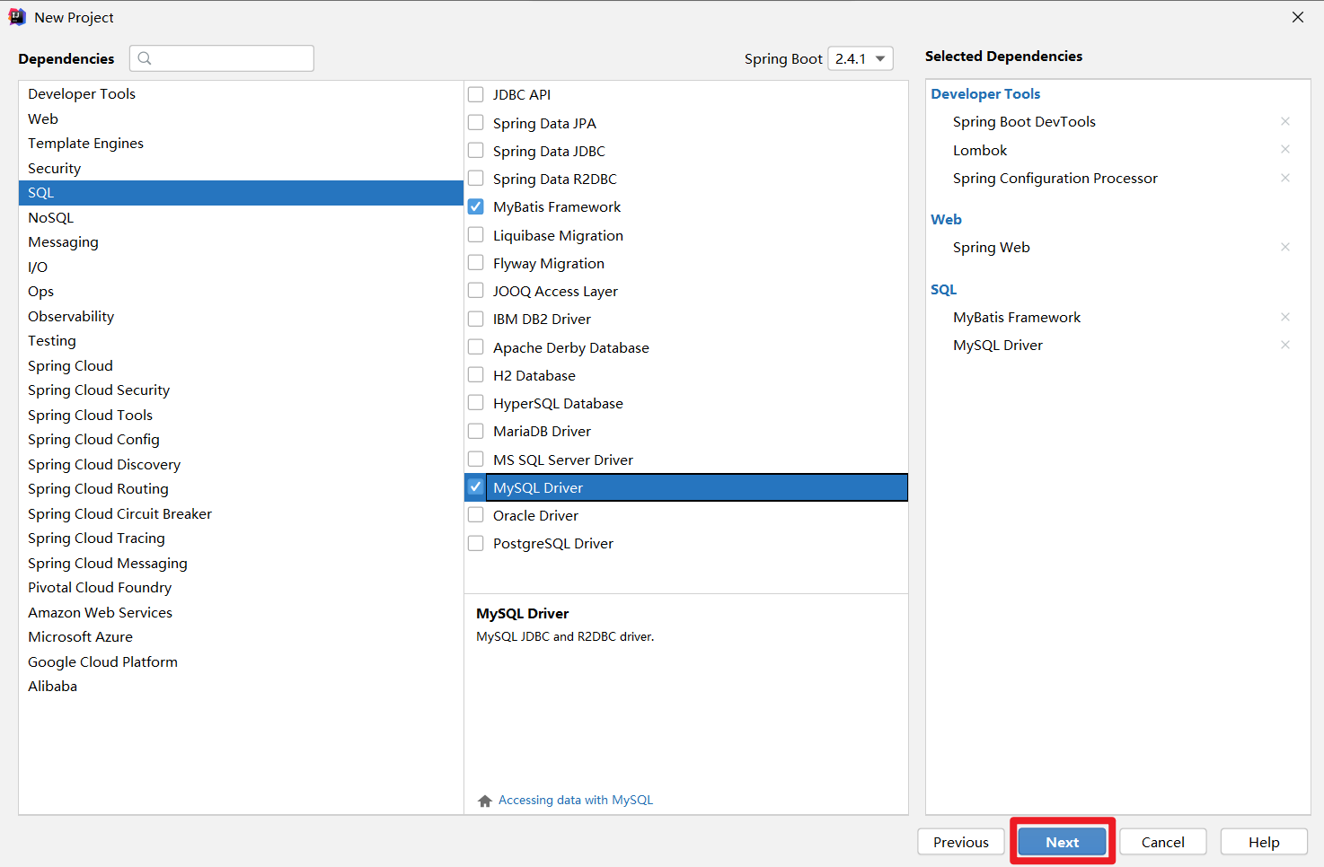Enable Flyway Migration dependency
The width and height of the screenshot is (1324, 867).
476,263
